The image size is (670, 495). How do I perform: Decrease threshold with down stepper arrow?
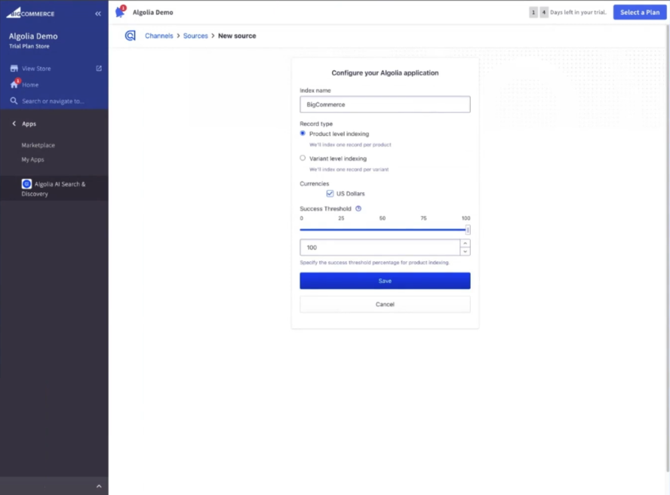coord(465,251)
